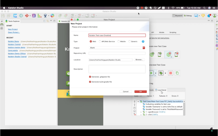Click Cancel in the New Project dialog

click(x=126, y=91)
